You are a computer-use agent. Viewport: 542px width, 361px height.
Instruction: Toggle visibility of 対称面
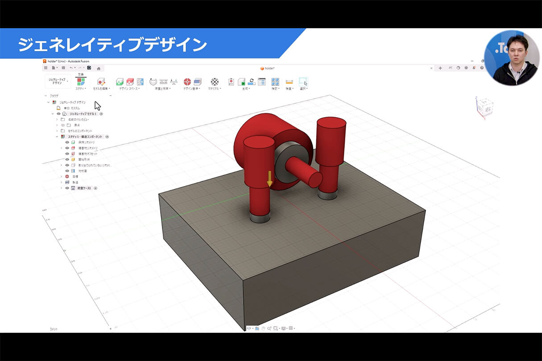[x=67, y=171]
